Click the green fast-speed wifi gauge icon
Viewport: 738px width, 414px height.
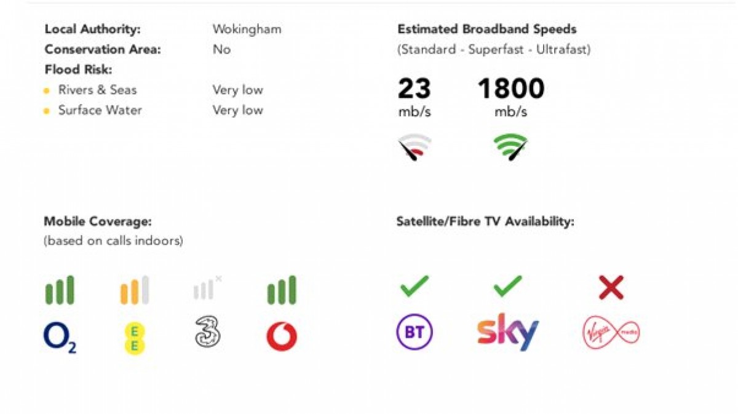tap(511, 148)
